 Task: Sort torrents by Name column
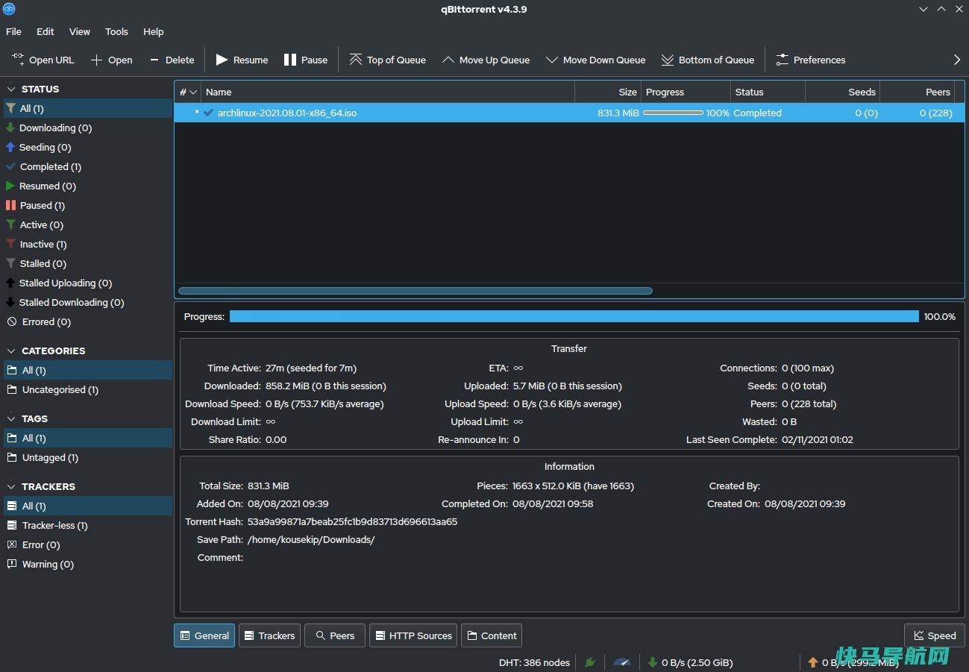point(388,92)
